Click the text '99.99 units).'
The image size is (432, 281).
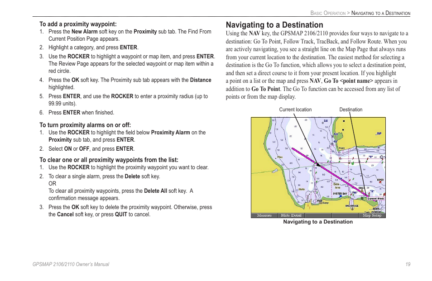62,104
